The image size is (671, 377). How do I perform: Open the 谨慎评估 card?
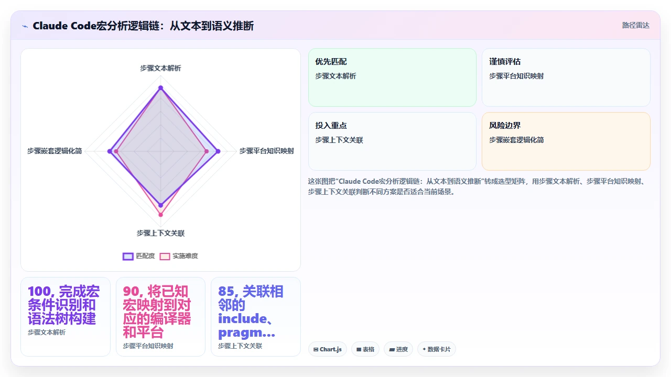(566, 77)
